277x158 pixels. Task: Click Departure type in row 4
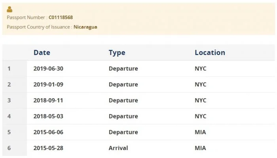(123, 116)
